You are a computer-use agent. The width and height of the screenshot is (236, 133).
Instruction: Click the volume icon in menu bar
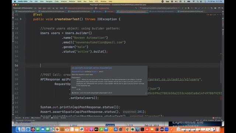(176, 1)
